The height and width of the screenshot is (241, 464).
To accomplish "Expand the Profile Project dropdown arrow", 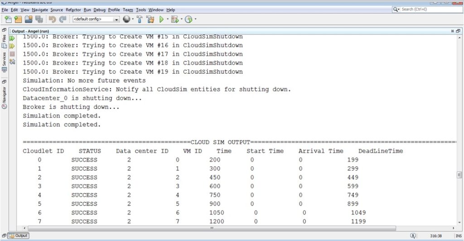I will coord(195,19).
